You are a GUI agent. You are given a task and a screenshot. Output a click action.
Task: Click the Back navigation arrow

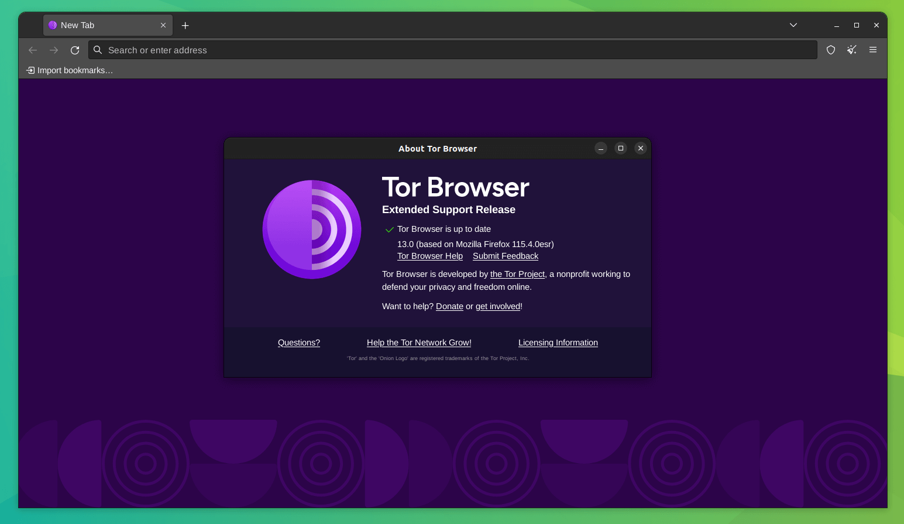pos(33,50)
